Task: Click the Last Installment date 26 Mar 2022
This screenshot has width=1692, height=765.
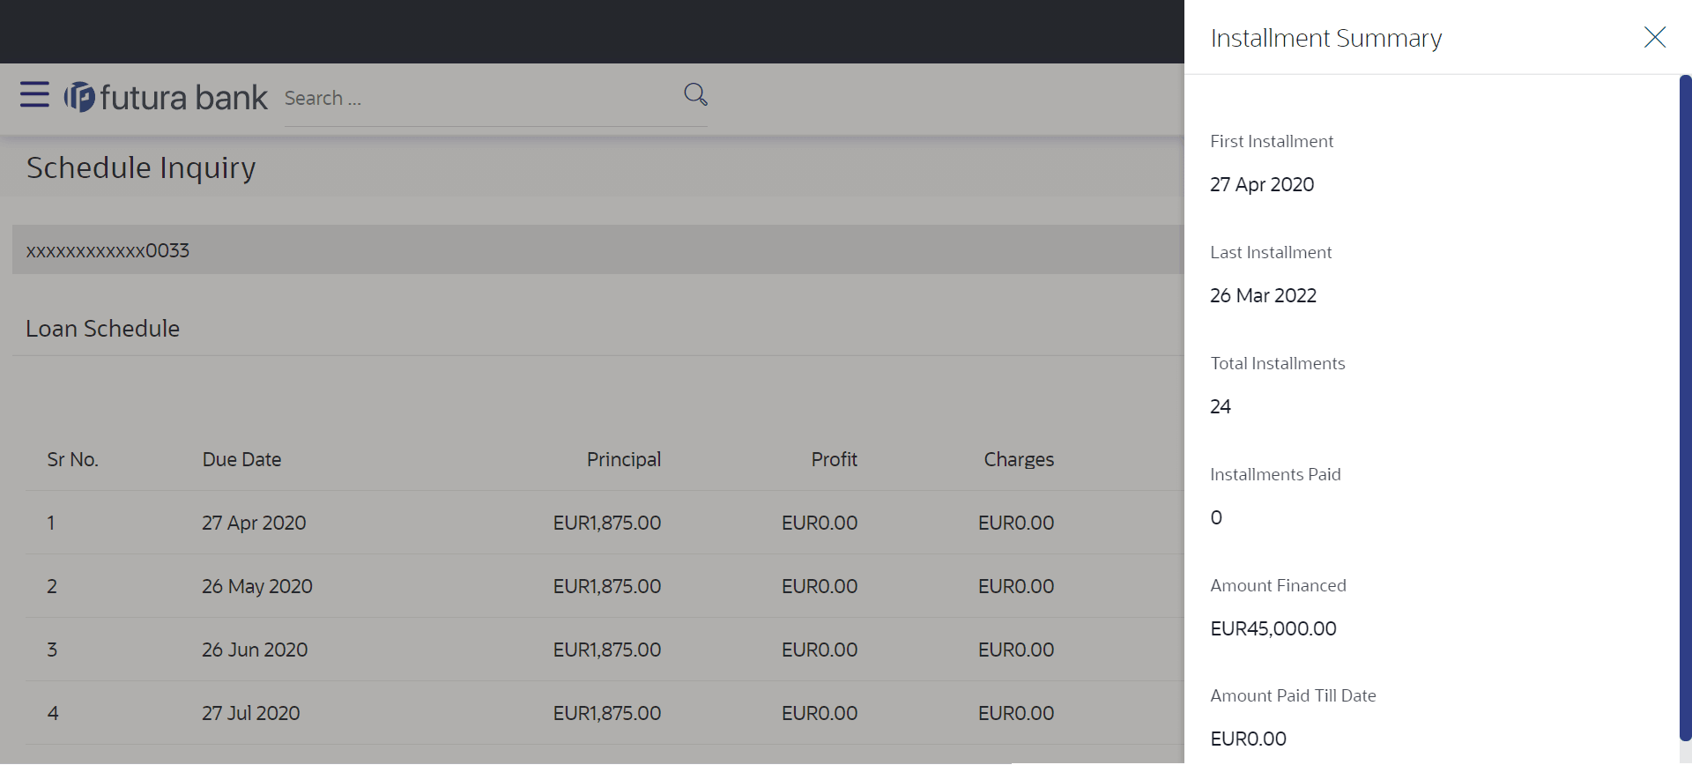Action: [1263, 295]
